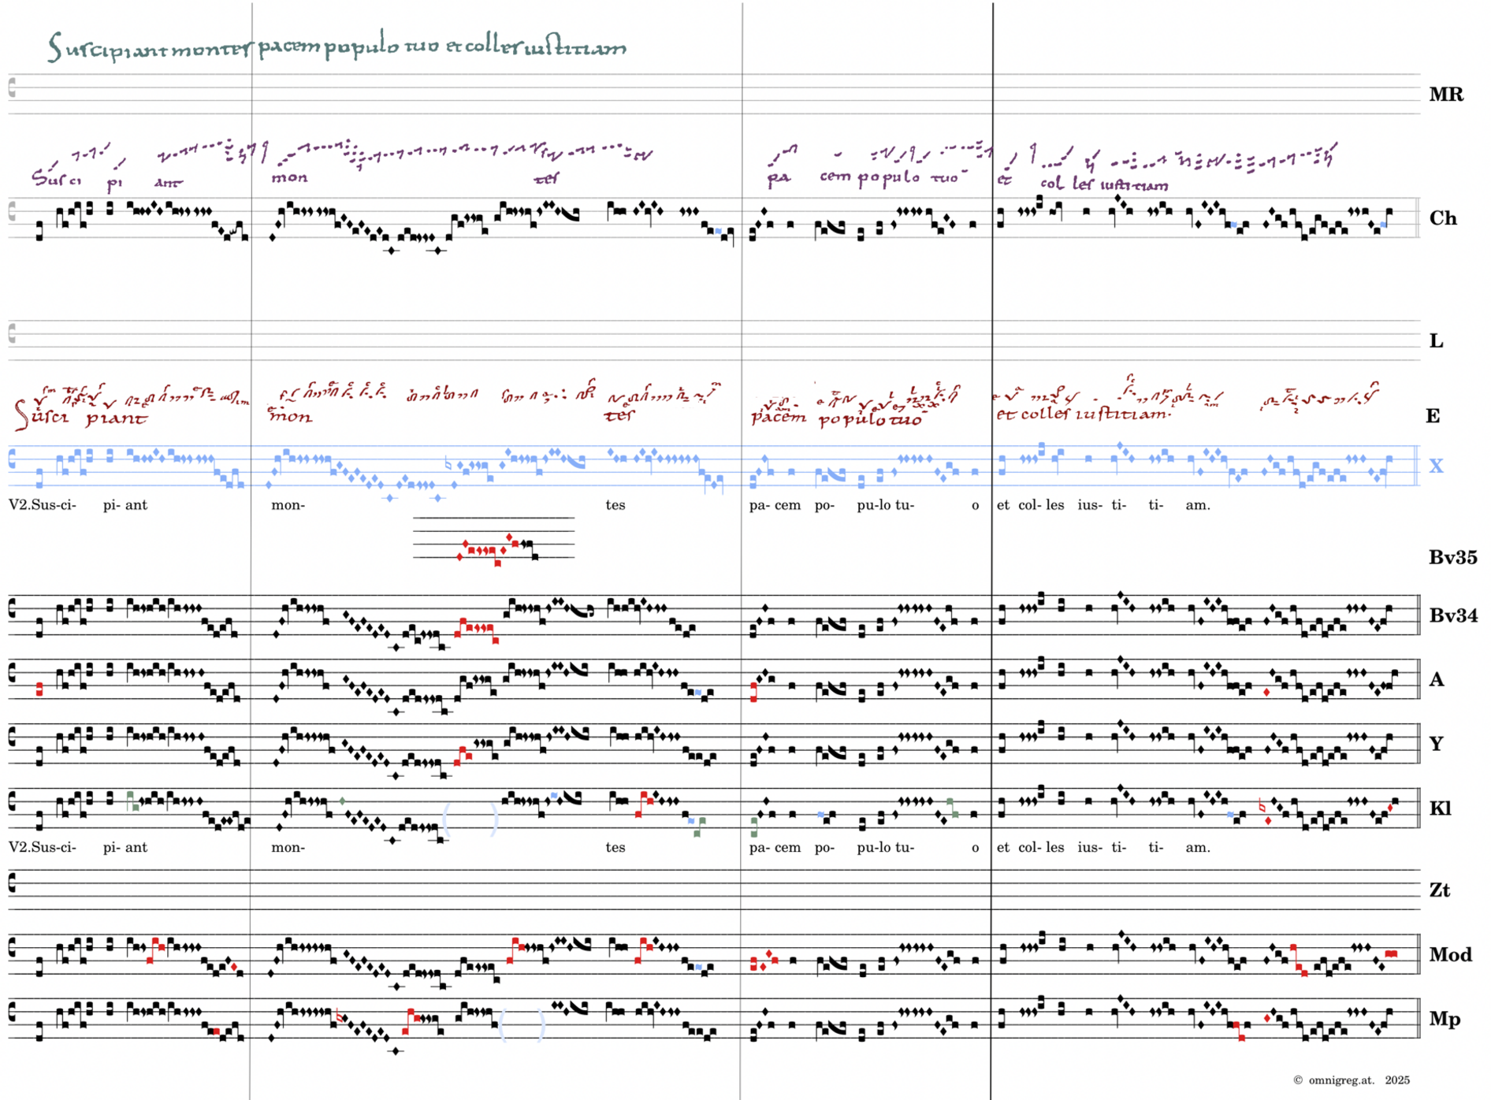Click the Mod manuscript label
The image size is (1491, 1100).
(x=1449, y=955)
